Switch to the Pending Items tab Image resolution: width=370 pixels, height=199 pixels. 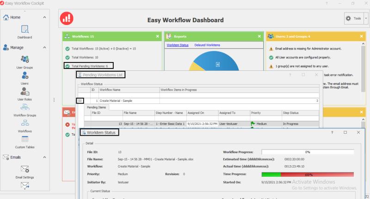[x=96, y=107]
